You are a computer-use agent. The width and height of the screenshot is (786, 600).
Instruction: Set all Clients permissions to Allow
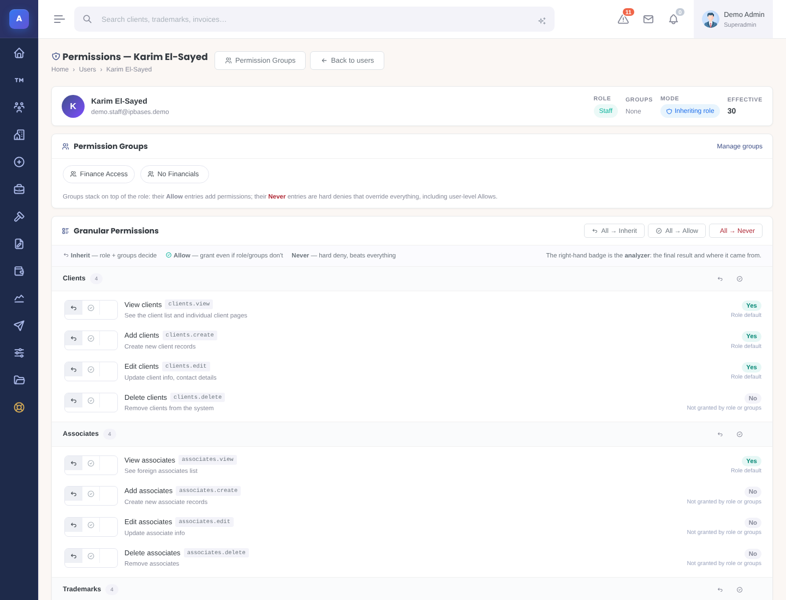pos(740,279)
